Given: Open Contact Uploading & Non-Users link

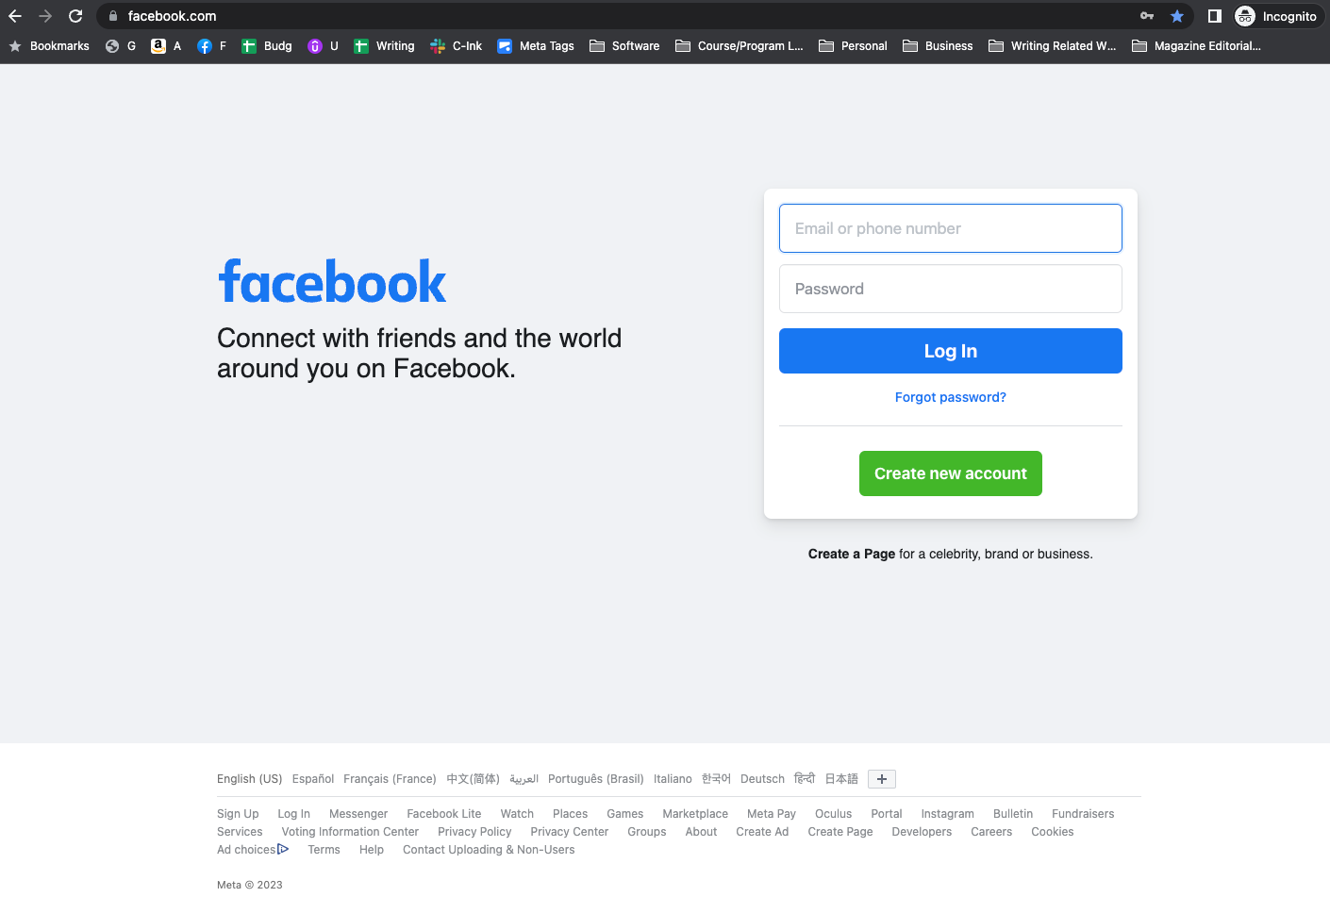Looking at the screenshot, I should pyautogui.click(x=489, y=850).
